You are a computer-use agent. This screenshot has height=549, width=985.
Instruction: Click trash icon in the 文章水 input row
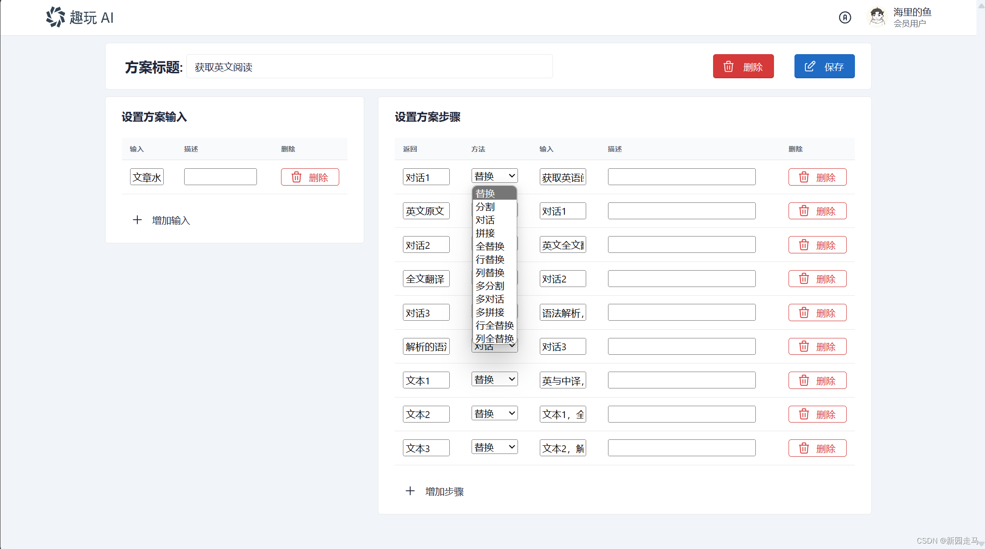[x=297, y=177]
